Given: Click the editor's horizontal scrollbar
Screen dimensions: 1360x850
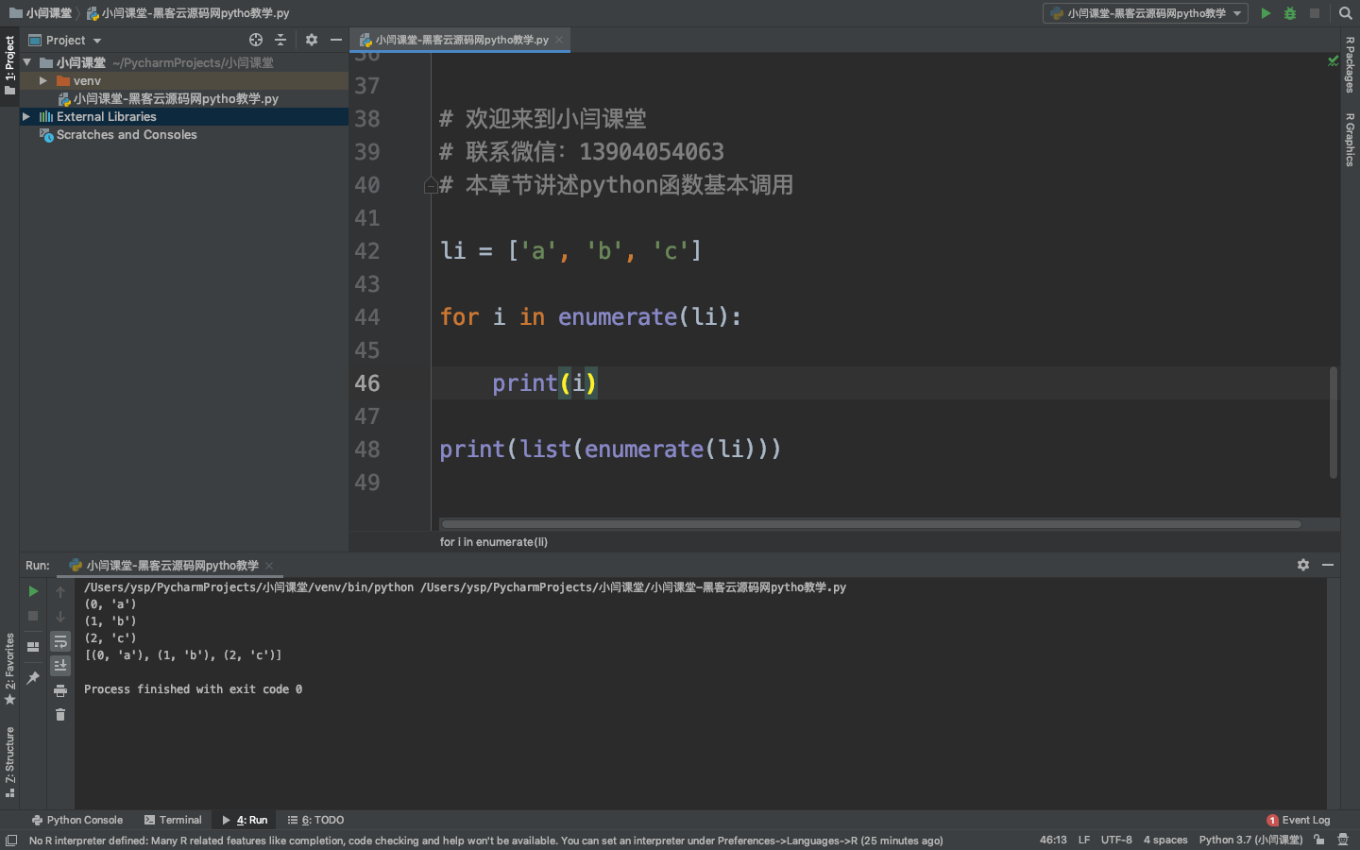Looking at the screenshot, I should tap(870, 524).
